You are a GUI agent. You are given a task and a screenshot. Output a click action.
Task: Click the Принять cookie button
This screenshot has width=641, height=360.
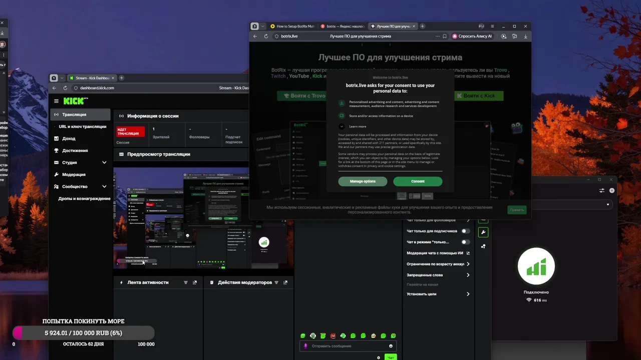click(x=517, y=210)
